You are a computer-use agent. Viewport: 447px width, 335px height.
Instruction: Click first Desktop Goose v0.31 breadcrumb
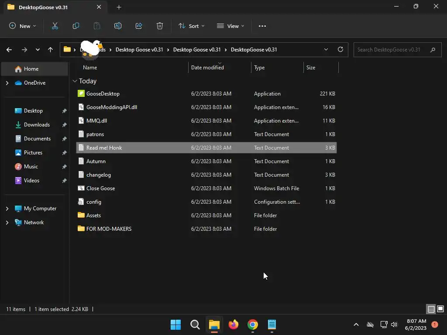click(x=139, y=50)
